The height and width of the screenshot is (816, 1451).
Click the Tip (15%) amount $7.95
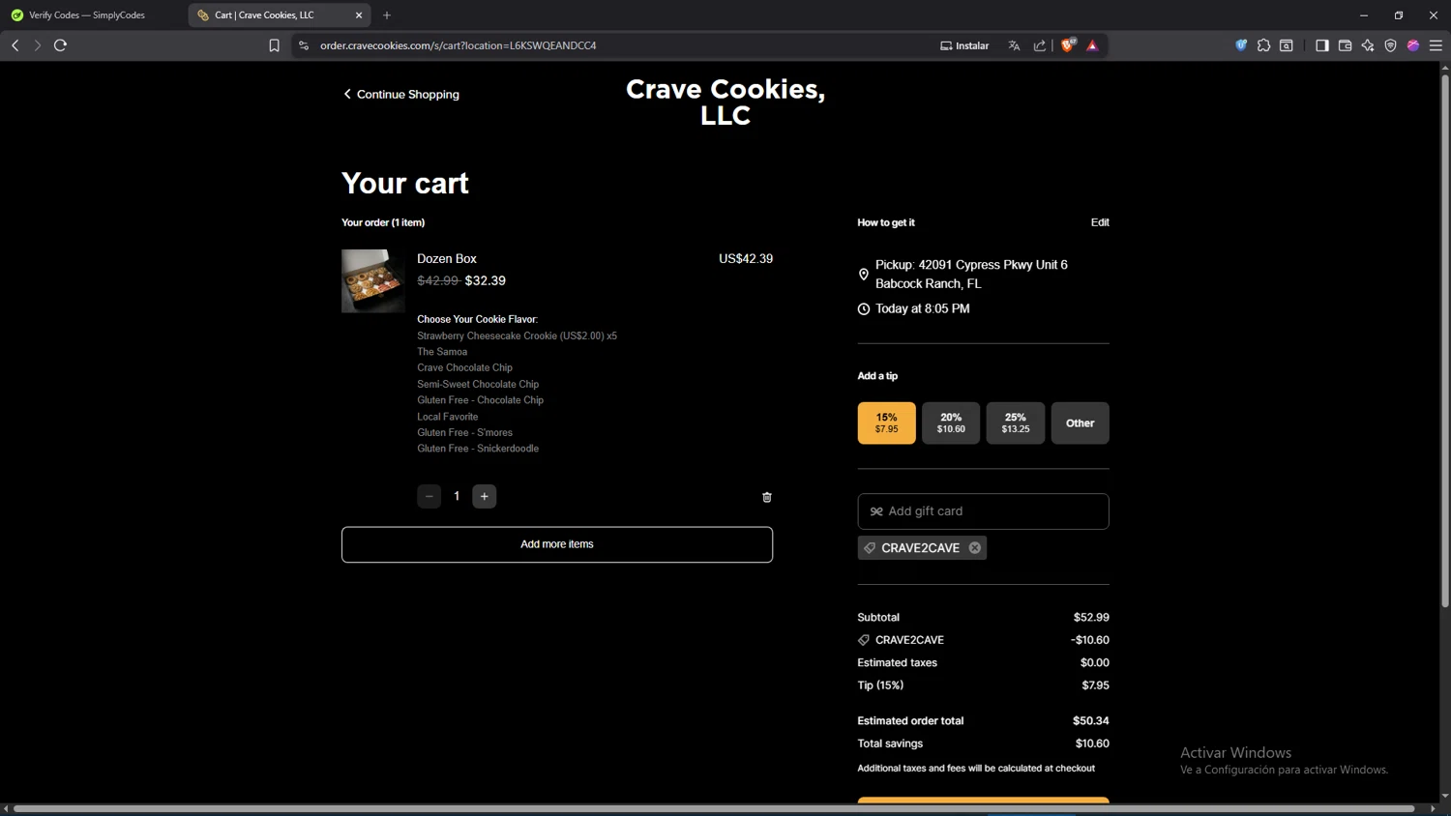point(1096,685)
